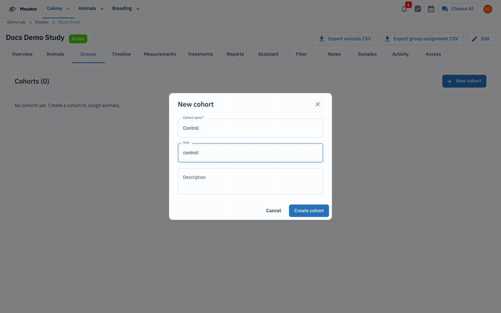Click the 'No cohorts yet' message
The height and width of the screenshot is (313, 501).
click(67, 105)
